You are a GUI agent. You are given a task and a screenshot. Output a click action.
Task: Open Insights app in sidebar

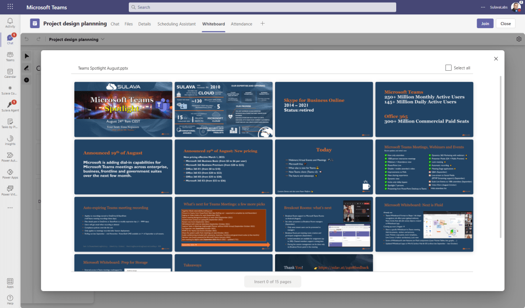(10, 139)
